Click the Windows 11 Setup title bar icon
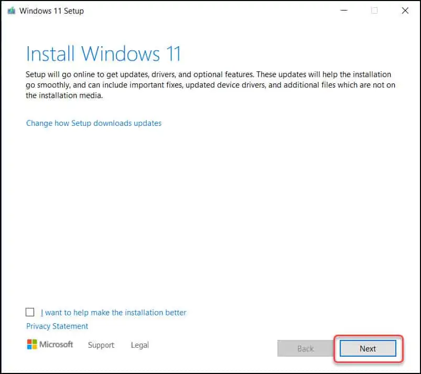Image resolution: width=421 pixels, height=374 pixels. click(x=12, y=10)
